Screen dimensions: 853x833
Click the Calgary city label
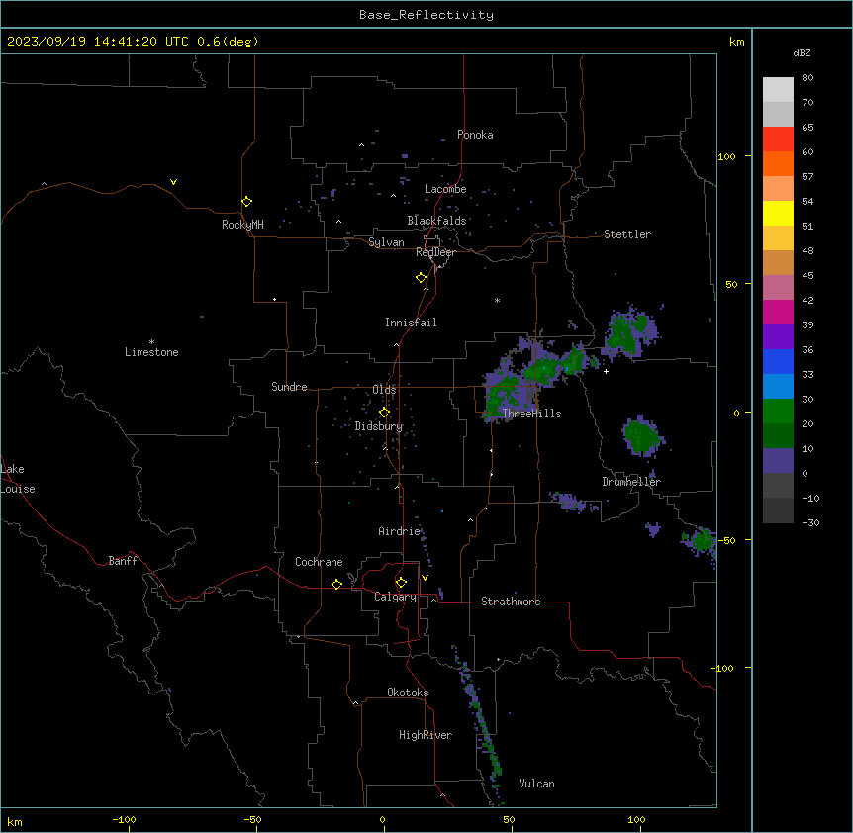click(395, 597)
